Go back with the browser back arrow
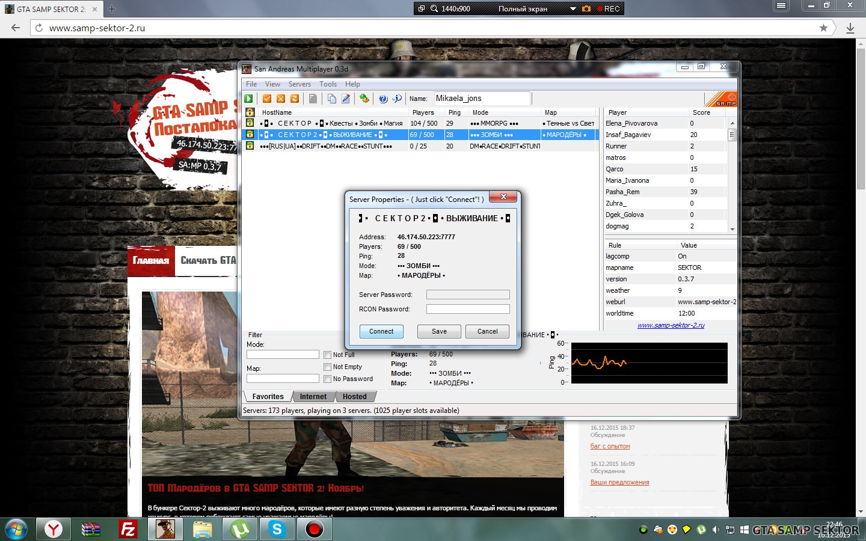 click(x=16, y=28)
